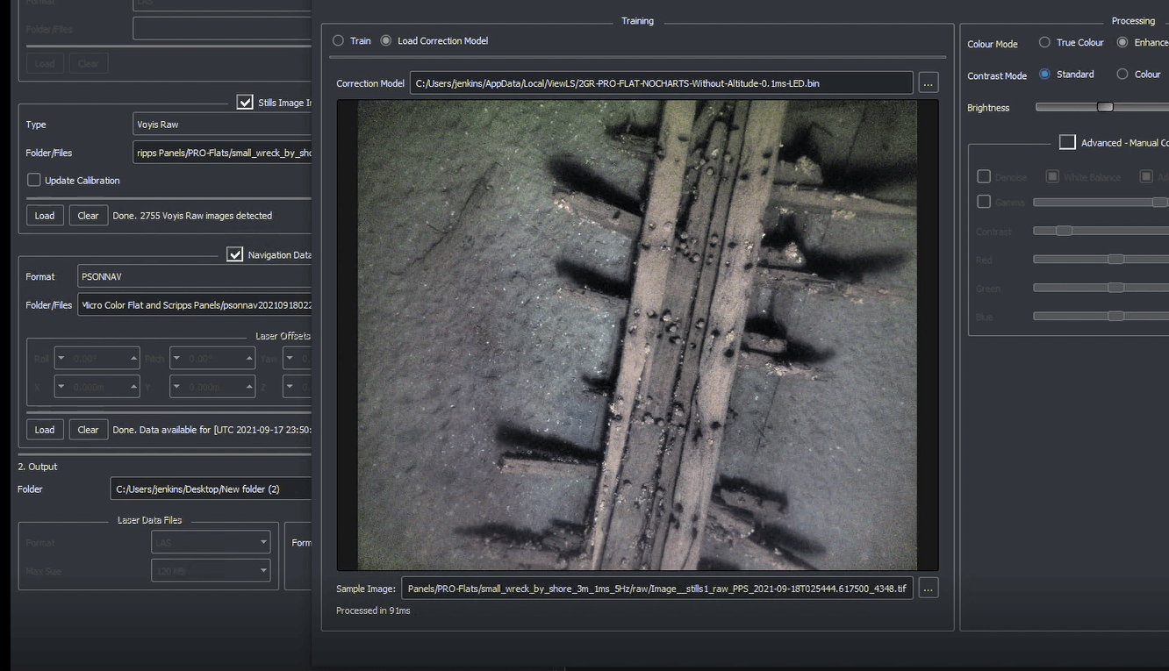
Task: Clear the loaded Voyis Raw images
Action: pos(88,215)
